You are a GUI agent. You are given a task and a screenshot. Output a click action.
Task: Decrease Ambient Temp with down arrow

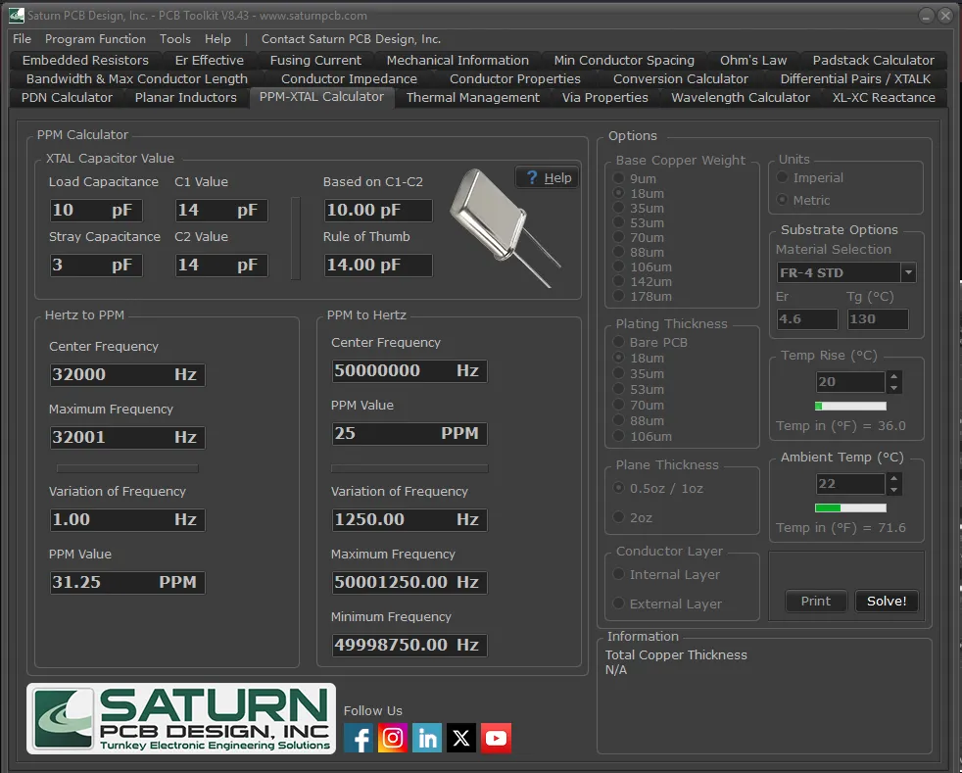893,490
